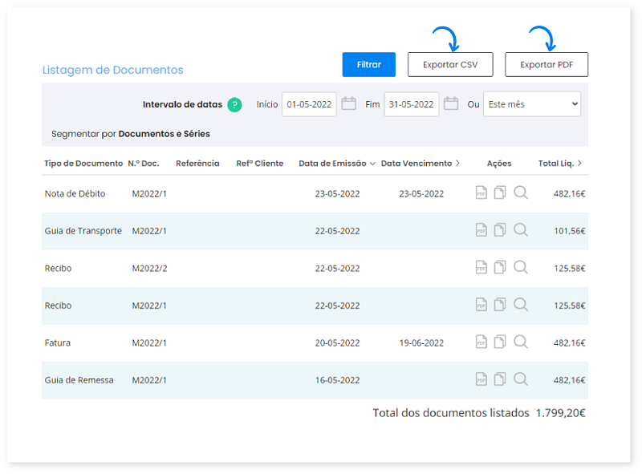This screenshot has height=474, width=642.
Task: Duplicate the Guia de Transporte document
Action: point(500,230)
